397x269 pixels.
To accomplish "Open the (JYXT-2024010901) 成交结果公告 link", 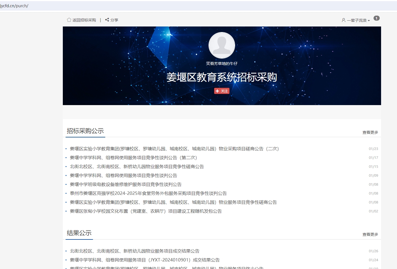I will pos(145,260).
